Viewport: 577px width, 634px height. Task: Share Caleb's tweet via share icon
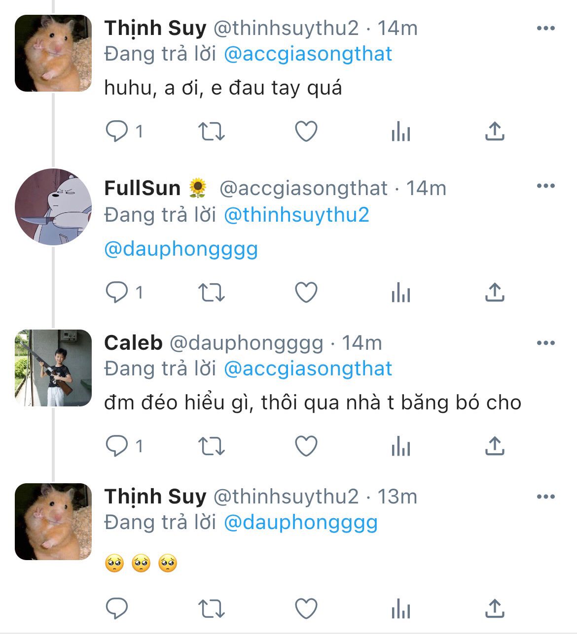click(x=495, y=446)
